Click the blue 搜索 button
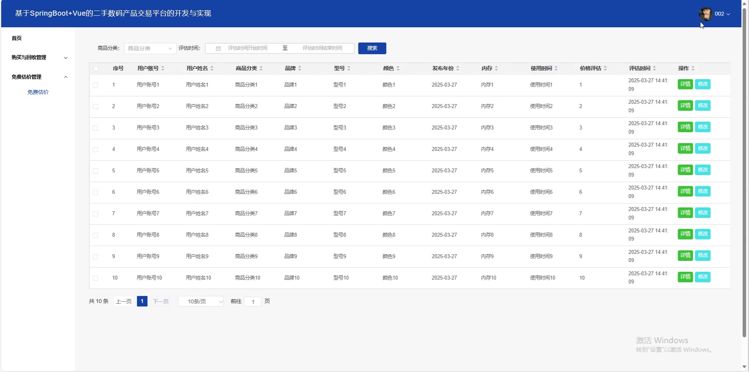 (372, 48)
